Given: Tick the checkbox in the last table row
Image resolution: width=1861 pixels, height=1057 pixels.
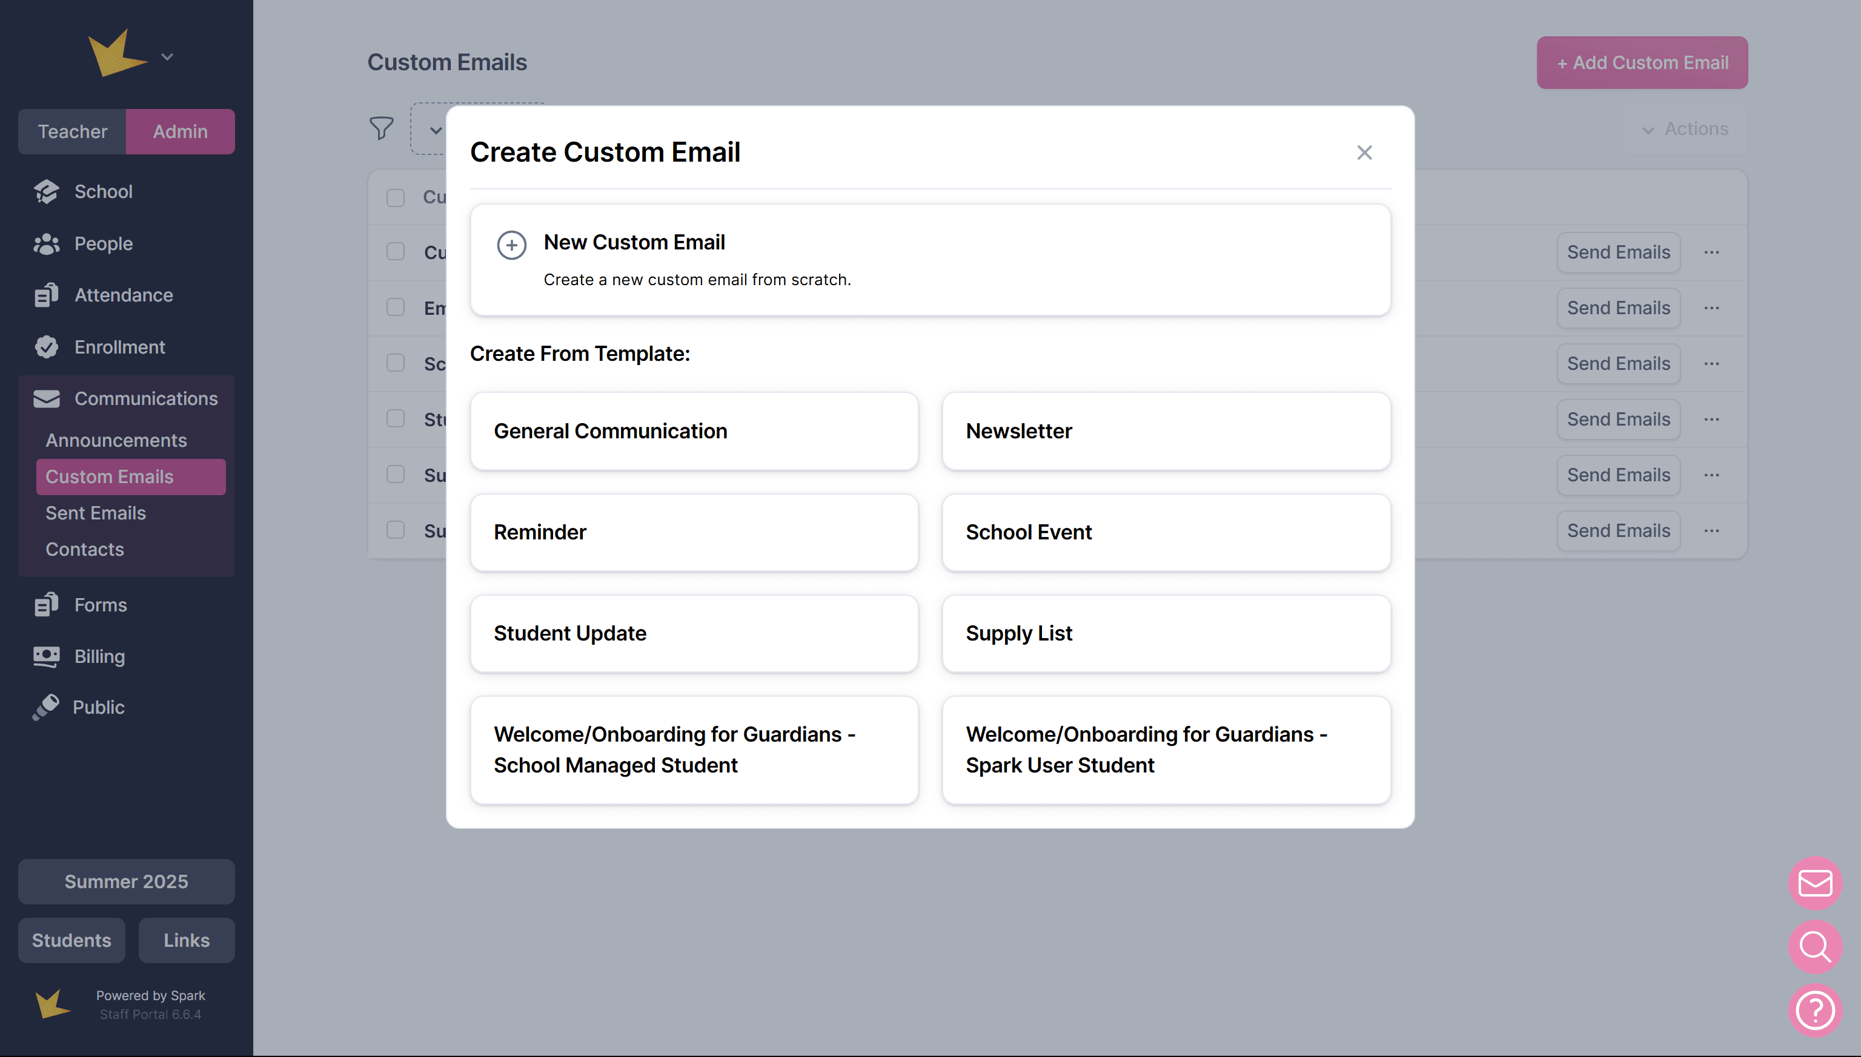Looking at the screenshot, I should point(395,530).
